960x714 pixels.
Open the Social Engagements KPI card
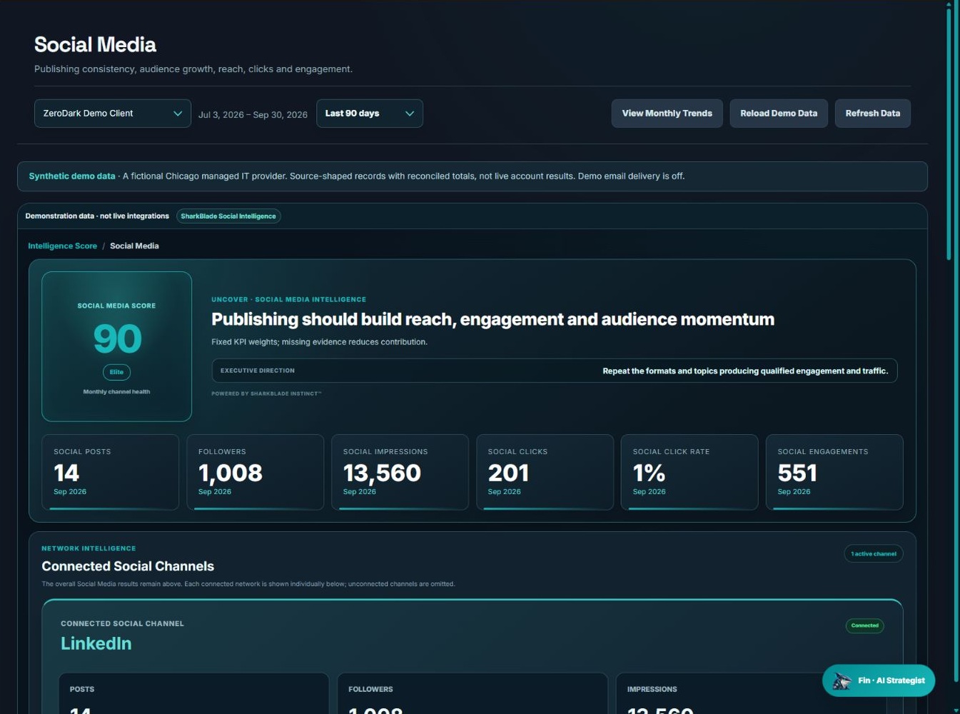[834, 472]
